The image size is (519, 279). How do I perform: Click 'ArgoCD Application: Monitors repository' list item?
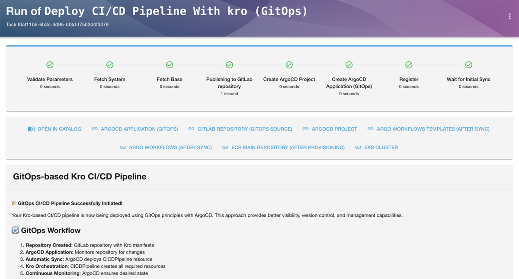[x=85, y=252]
